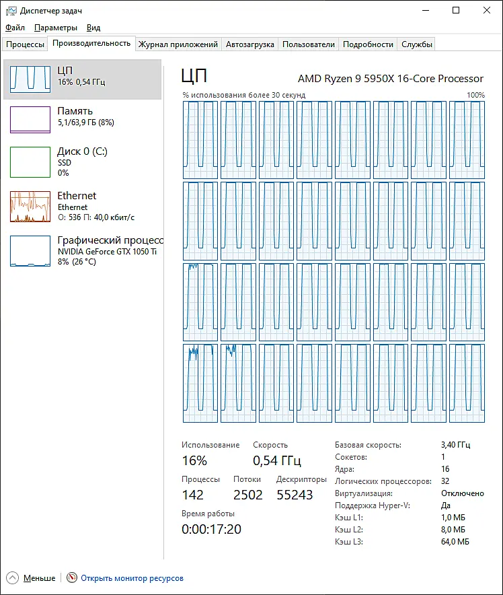Switch to the Процессы tab
503x595 pixels.
[x=25, y=44]
